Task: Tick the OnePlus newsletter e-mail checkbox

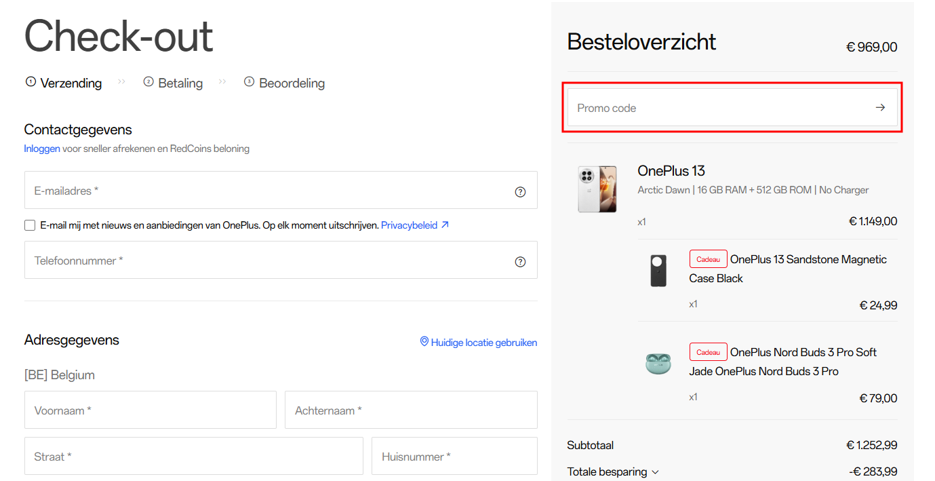Action: tap(30, 225)
